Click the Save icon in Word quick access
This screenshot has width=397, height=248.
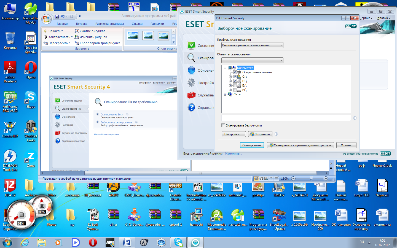pos(57,17)
